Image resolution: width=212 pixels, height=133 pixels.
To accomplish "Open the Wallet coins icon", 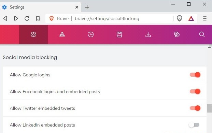I will [177, 34].
